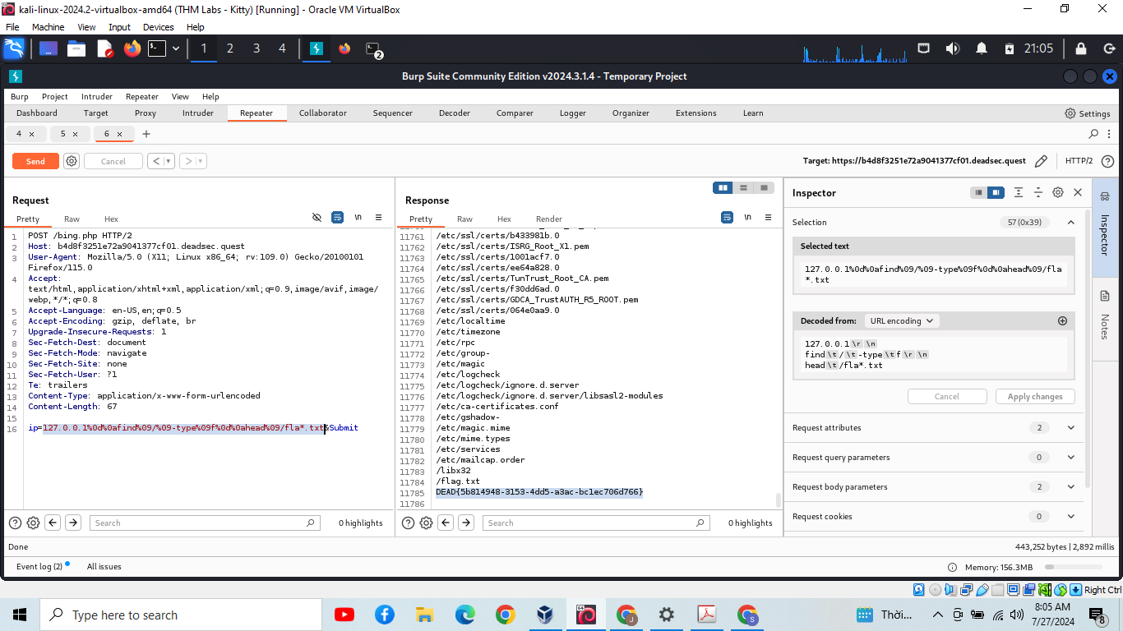Toggle response newline characters display
The height and width of the screenshot is (631, 1123).
point(747,218)
